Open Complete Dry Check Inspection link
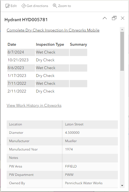The width and height of the screenshot is (129, 192). (x=53, y=30)
